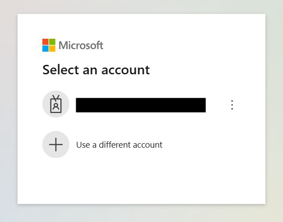Click the green square in Microsoft logo

[x=52, y=42]
